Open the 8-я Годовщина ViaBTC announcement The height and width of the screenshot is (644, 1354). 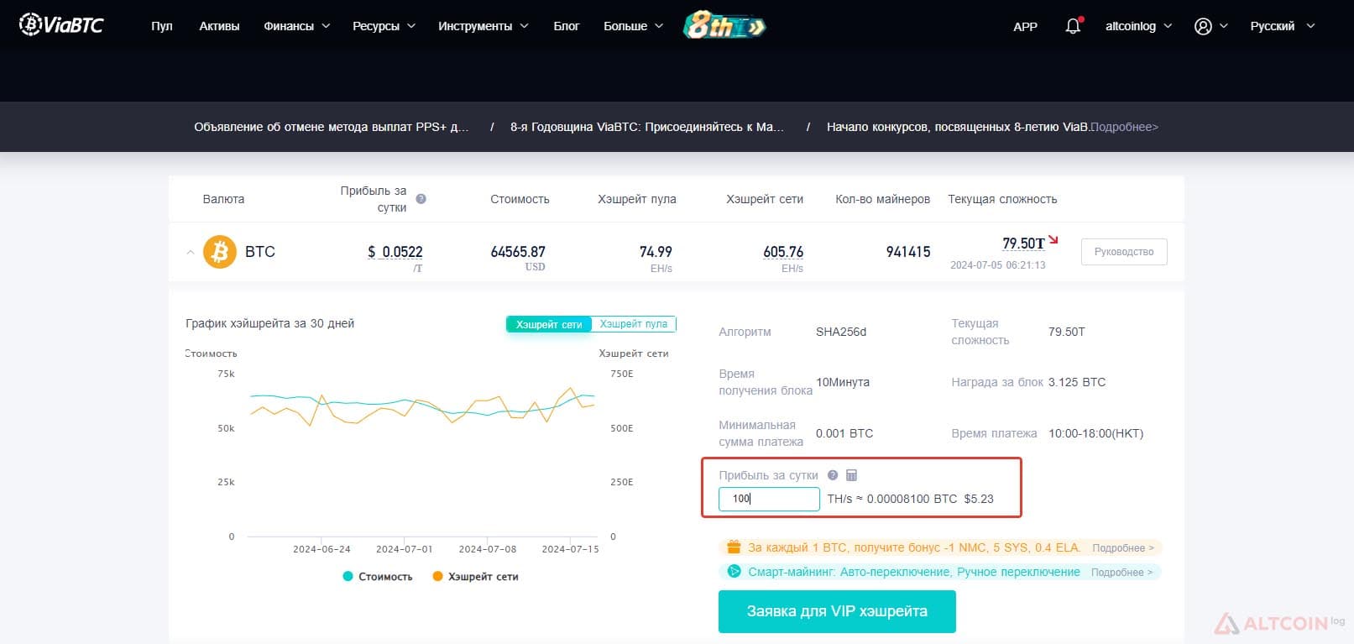click(x=647, y=127)
